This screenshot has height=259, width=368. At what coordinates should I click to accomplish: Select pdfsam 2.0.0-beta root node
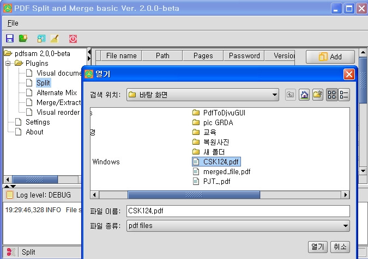tap(42, 54)
